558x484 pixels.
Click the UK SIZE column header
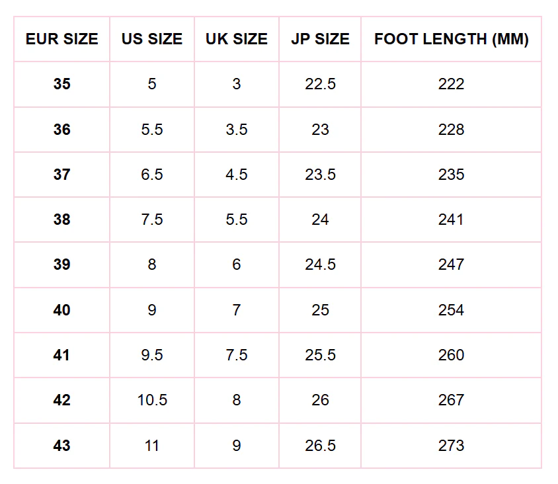[x=237, y=39]
